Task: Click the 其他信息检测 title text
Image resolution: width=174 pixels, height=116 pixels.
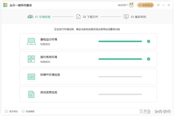Action: click(49, 92)
